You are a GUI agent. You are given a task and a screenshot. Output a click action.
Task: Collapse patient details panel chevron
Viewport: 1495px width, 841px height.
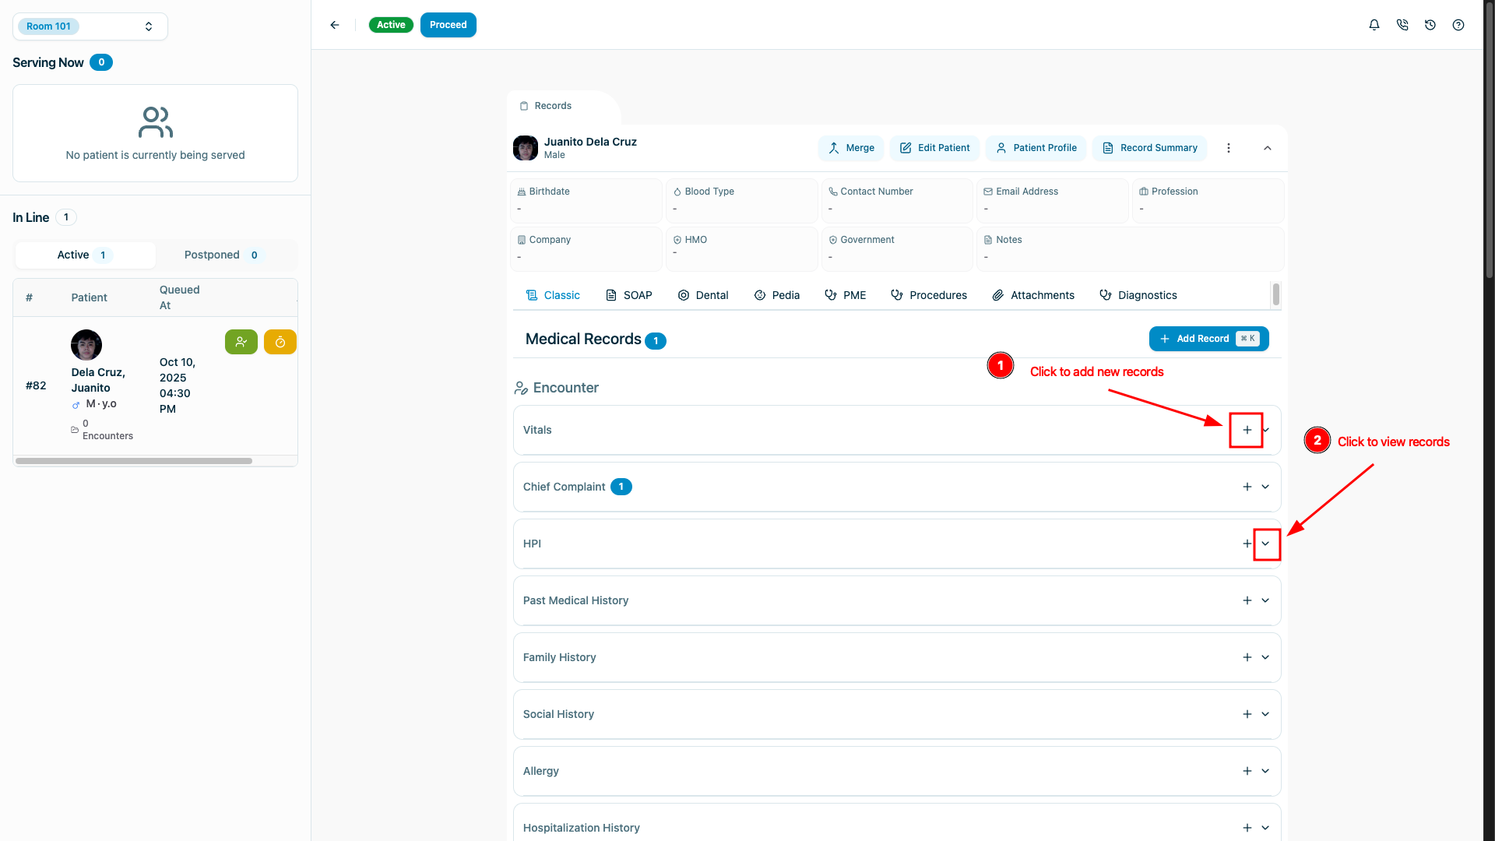pos(1267,148)
